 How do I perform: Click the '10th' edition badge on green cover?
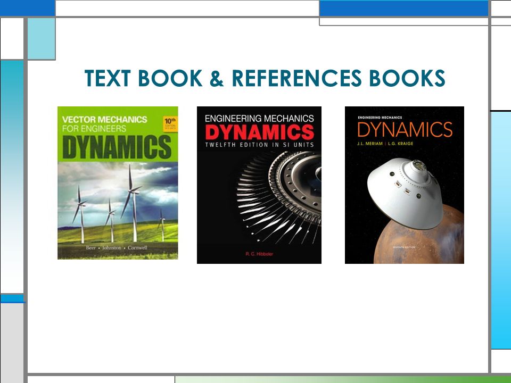coord(170,124)
